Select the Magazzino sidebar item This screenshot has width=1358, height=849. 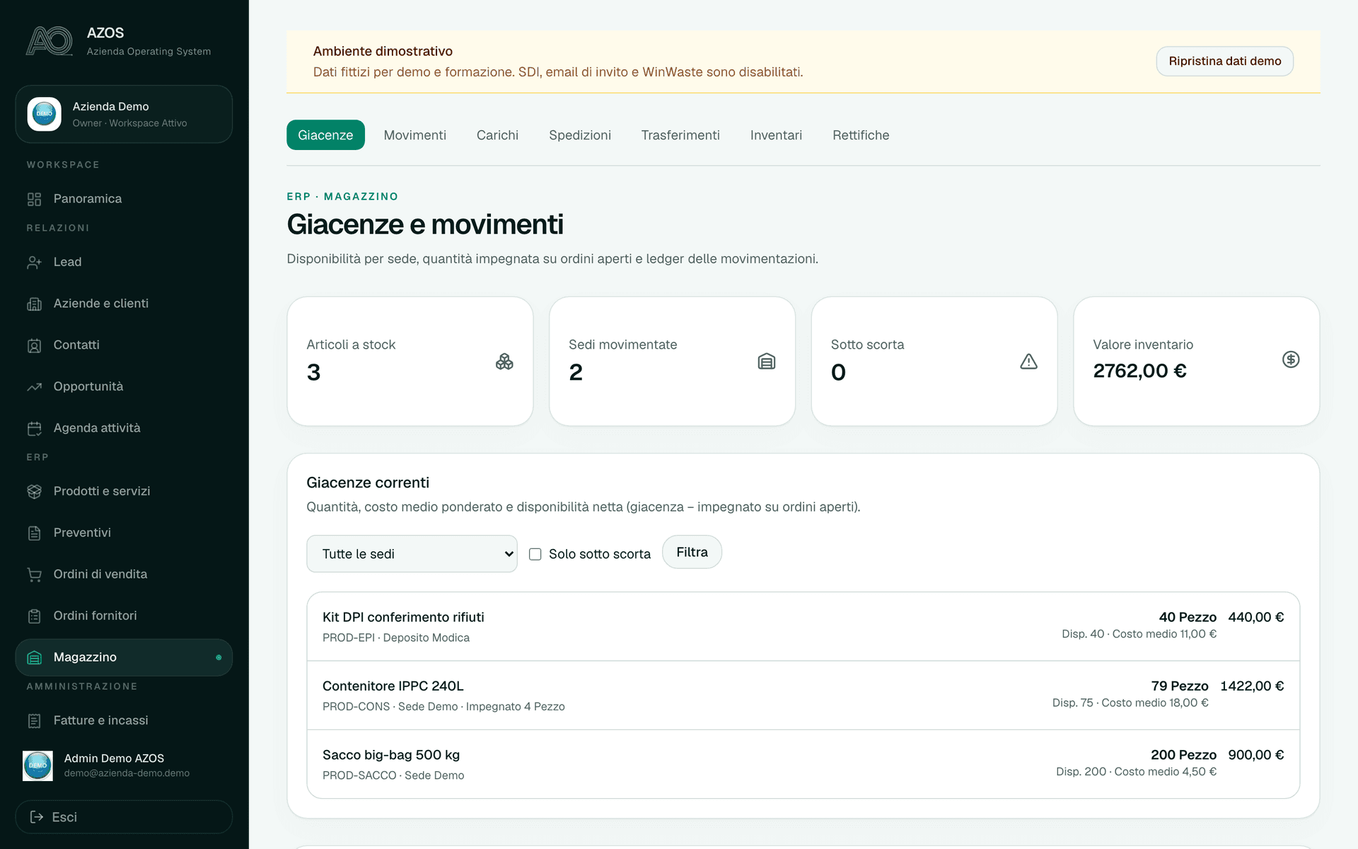[124, 657]
